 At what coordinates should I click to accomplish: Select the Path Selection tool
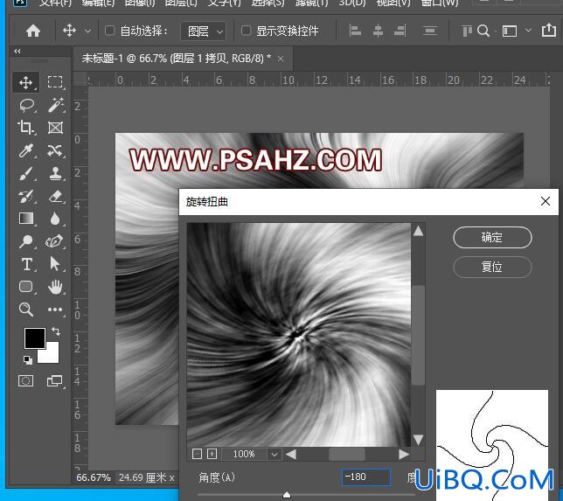[54, 263]
